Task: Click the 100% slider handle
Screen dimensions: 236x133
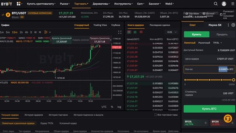Action: pos(233,80)
